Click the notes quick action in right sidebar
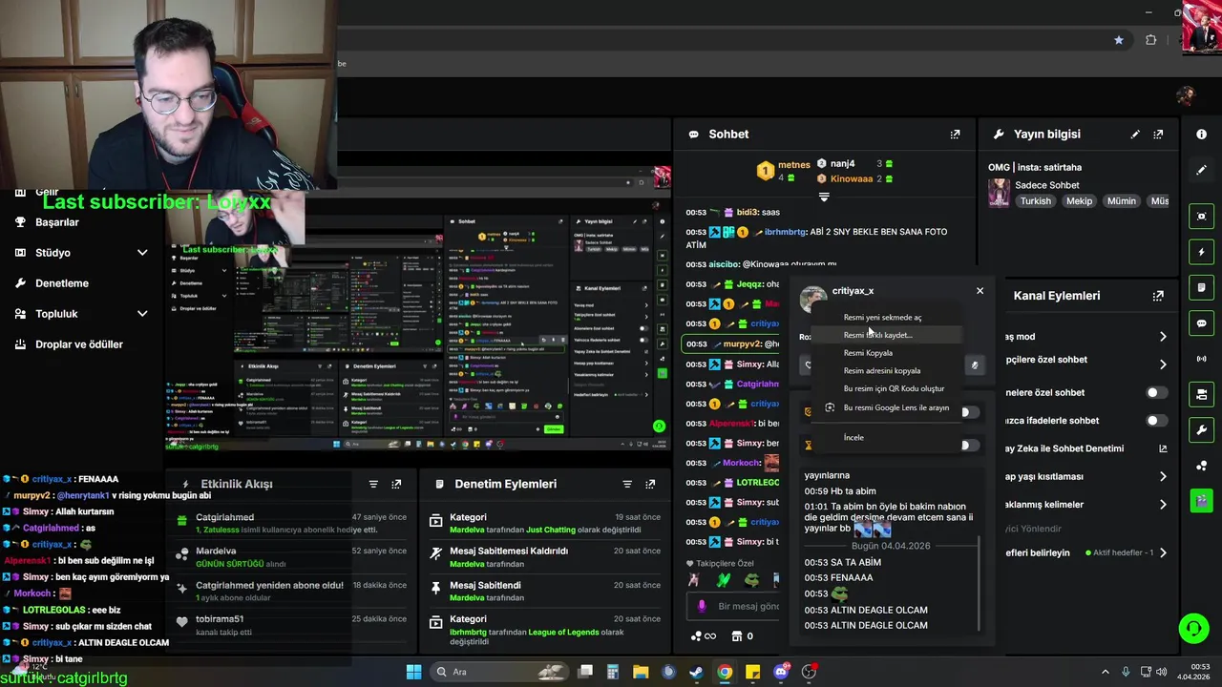This screenshot has width=1222, height=687. (1201, 287)
